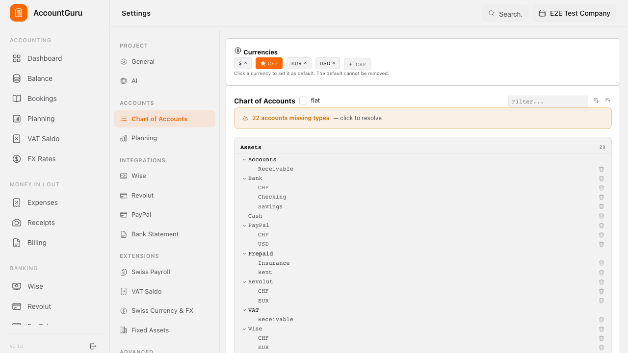The height and width of the screenshot is (353, 628).
Task: Open VAT Saldo in the Accounting sidebar
Action: point(54,139)
